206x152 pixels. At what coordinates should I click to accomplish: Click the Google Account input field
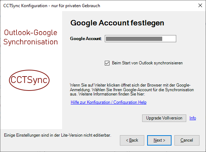tap(140, 39)
